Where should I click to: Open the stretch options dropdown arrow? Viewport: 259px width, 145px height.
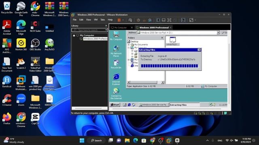[x=195, y=20]
